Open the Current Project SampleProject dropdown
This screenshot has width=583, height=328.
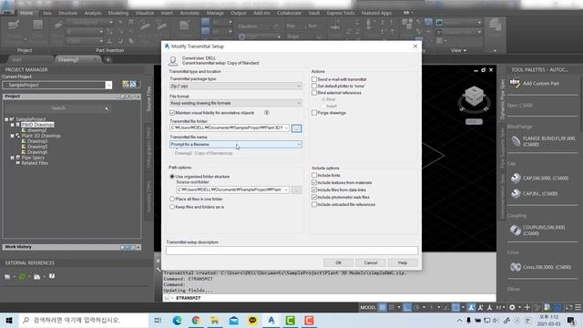coord(108,85)
